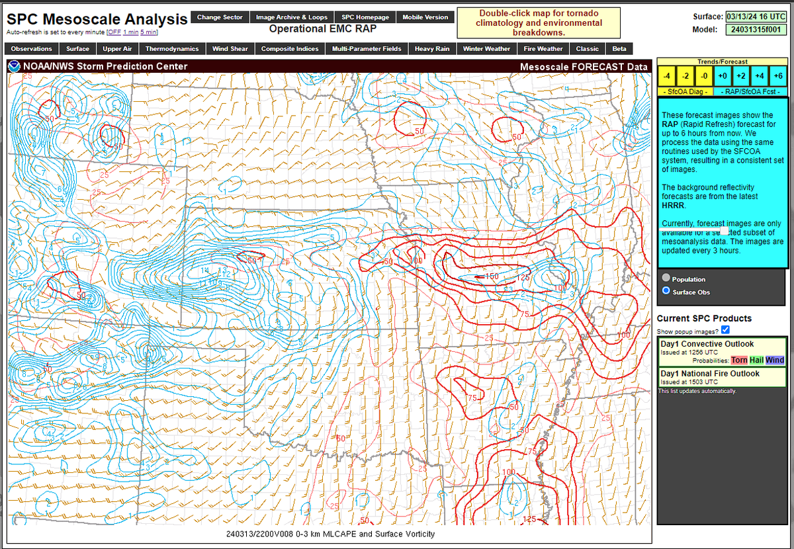Open the Surface menu

pos(78,49)
